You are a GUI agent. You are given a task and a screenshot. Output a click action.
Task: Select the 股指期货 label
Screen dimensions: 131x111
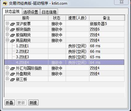click(x=23, y=35)
